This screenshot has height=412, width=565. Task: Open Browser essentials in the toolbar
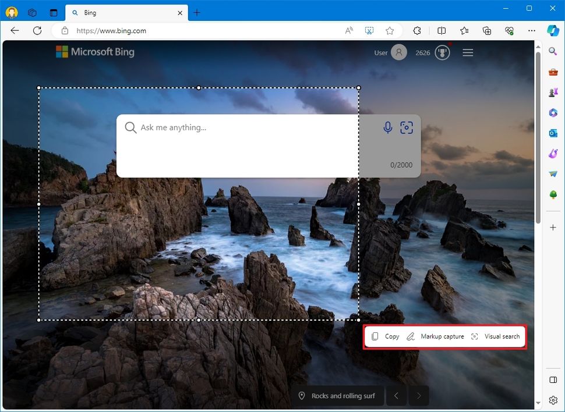point(509,30)
